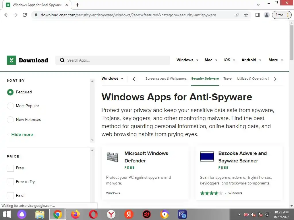
Task: Go back to the previous page
Action: point(6,15)
